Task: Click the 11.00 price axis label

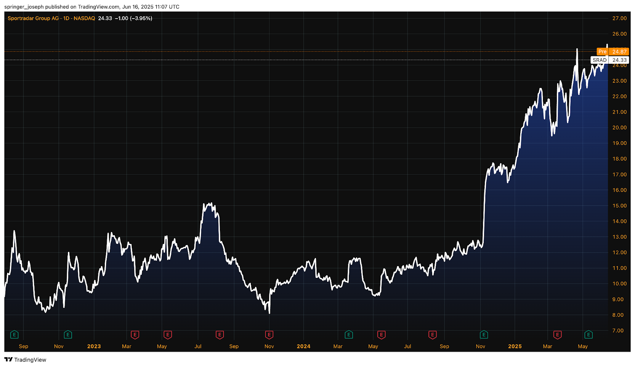Action: 620,268
